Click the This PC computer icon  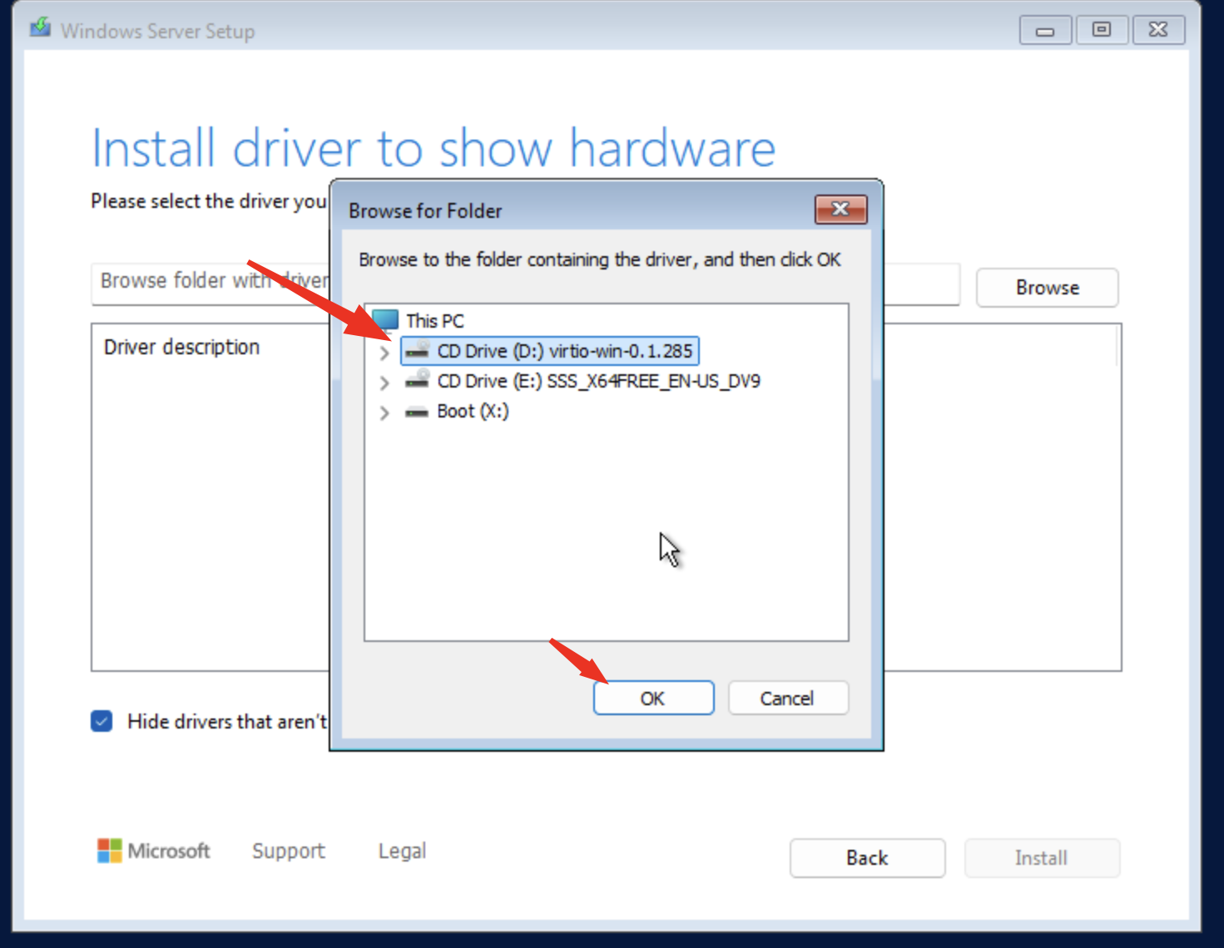[385, 320]
